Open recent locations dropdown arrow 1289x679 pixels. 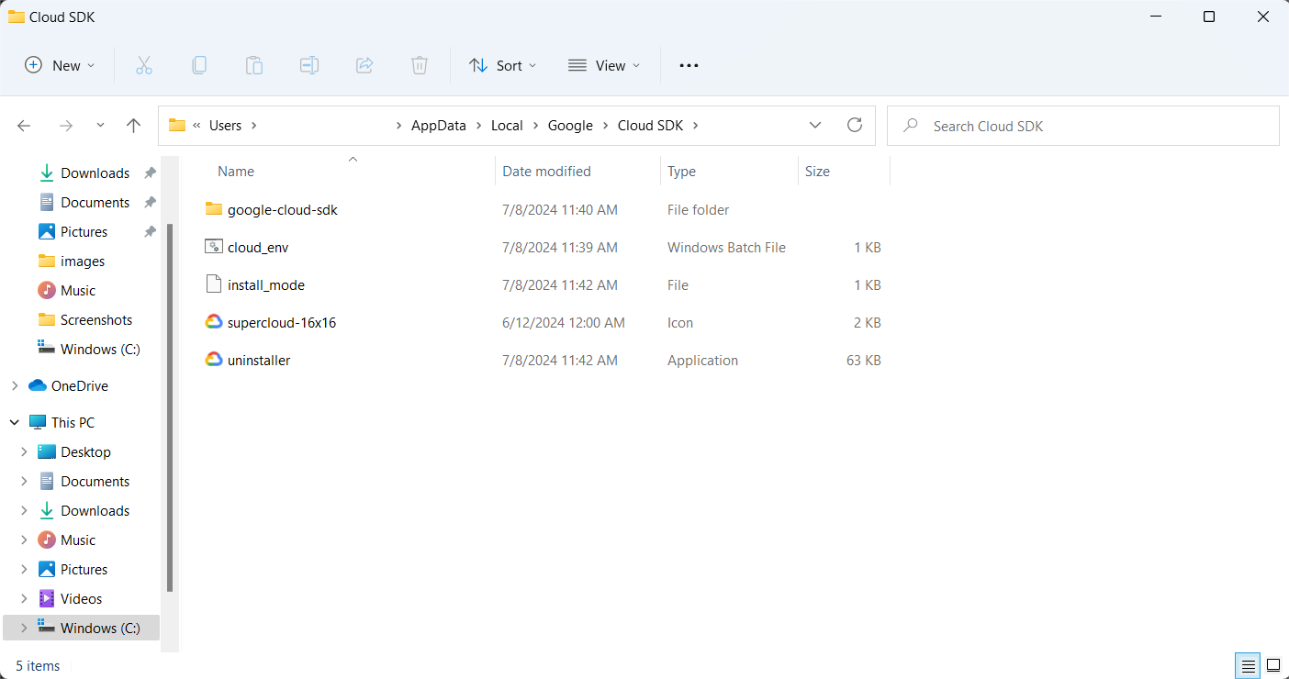[100, 126]
